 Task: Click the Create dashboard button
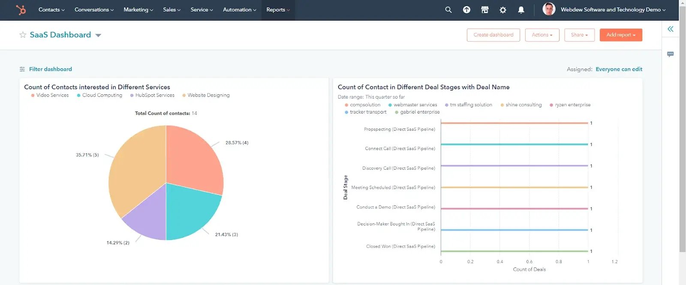click(493, 35)
